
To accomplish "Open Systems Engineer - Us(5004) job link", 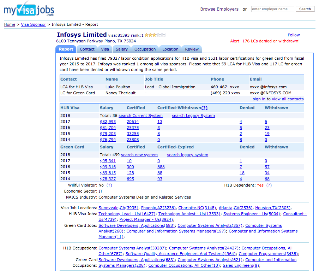I will pyautogui.click(x=252, y=214).
